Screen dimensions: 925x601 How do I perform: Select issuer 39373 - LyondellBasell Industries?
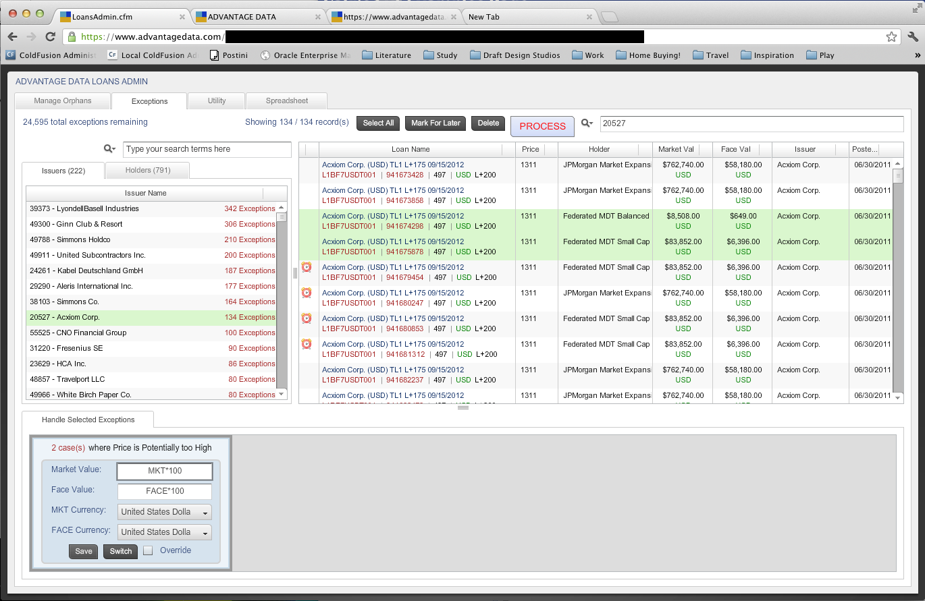pyautogui.click(x=151, y=208)
